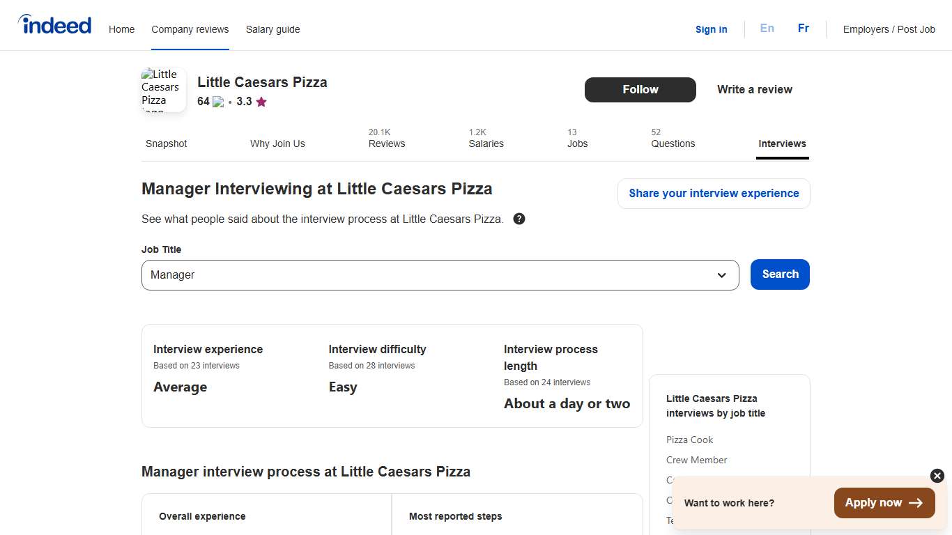
Task: Open the Salary guide menu item
Action: (x=272, y=29)
